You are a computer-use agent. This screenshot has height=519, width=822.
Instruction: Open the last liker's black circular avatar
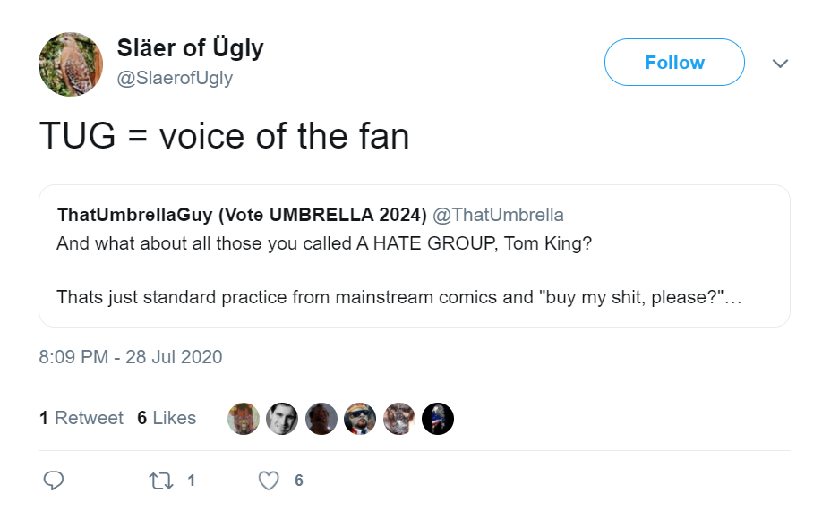438,419
